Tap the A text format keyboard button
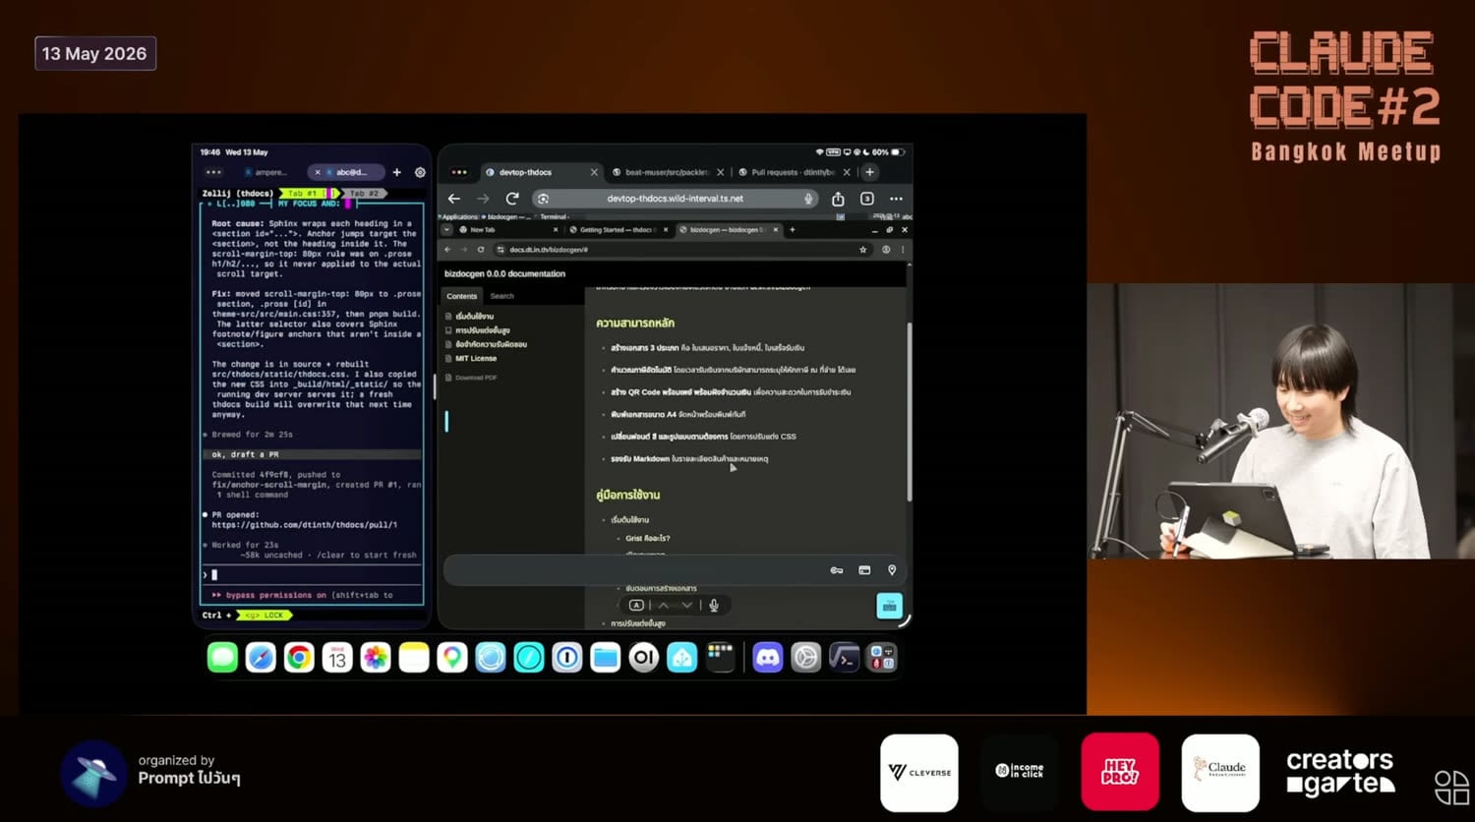The width and height of the screenshot is (1475, 822). click(x=636, y=606)
